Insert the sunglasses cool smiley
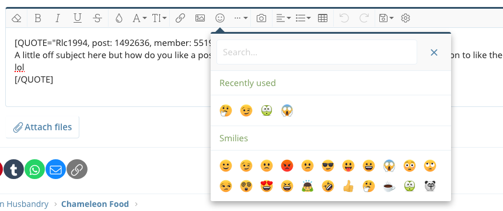The height and width of the screenshot is (211, 503). point(328,166)
